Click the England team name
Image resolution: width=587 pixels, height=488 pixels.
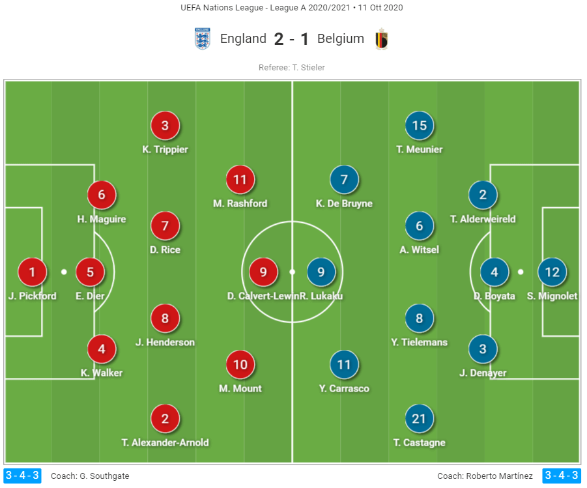[x=243, y=39]
